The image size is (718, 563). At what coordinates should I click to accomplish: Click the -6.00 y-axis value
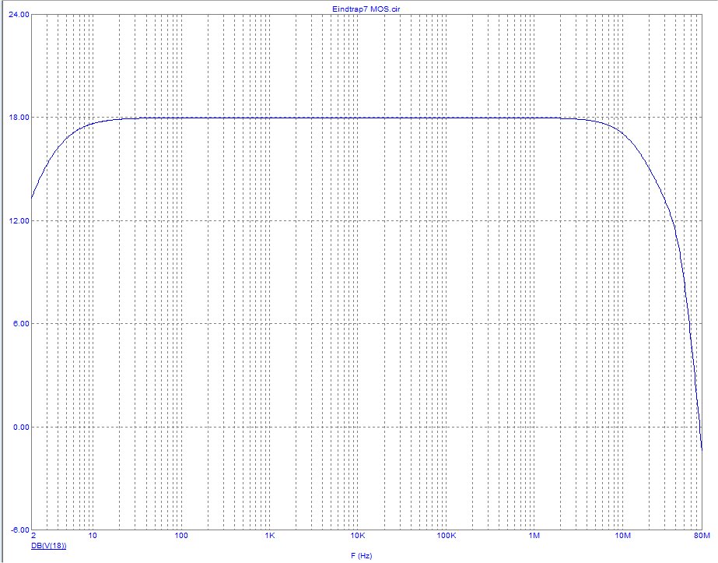(x=19, y=530)
